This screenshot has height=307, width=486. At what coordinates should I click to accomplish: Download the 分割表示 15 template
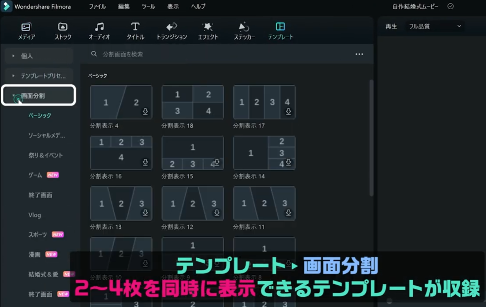tap(216, 162)
